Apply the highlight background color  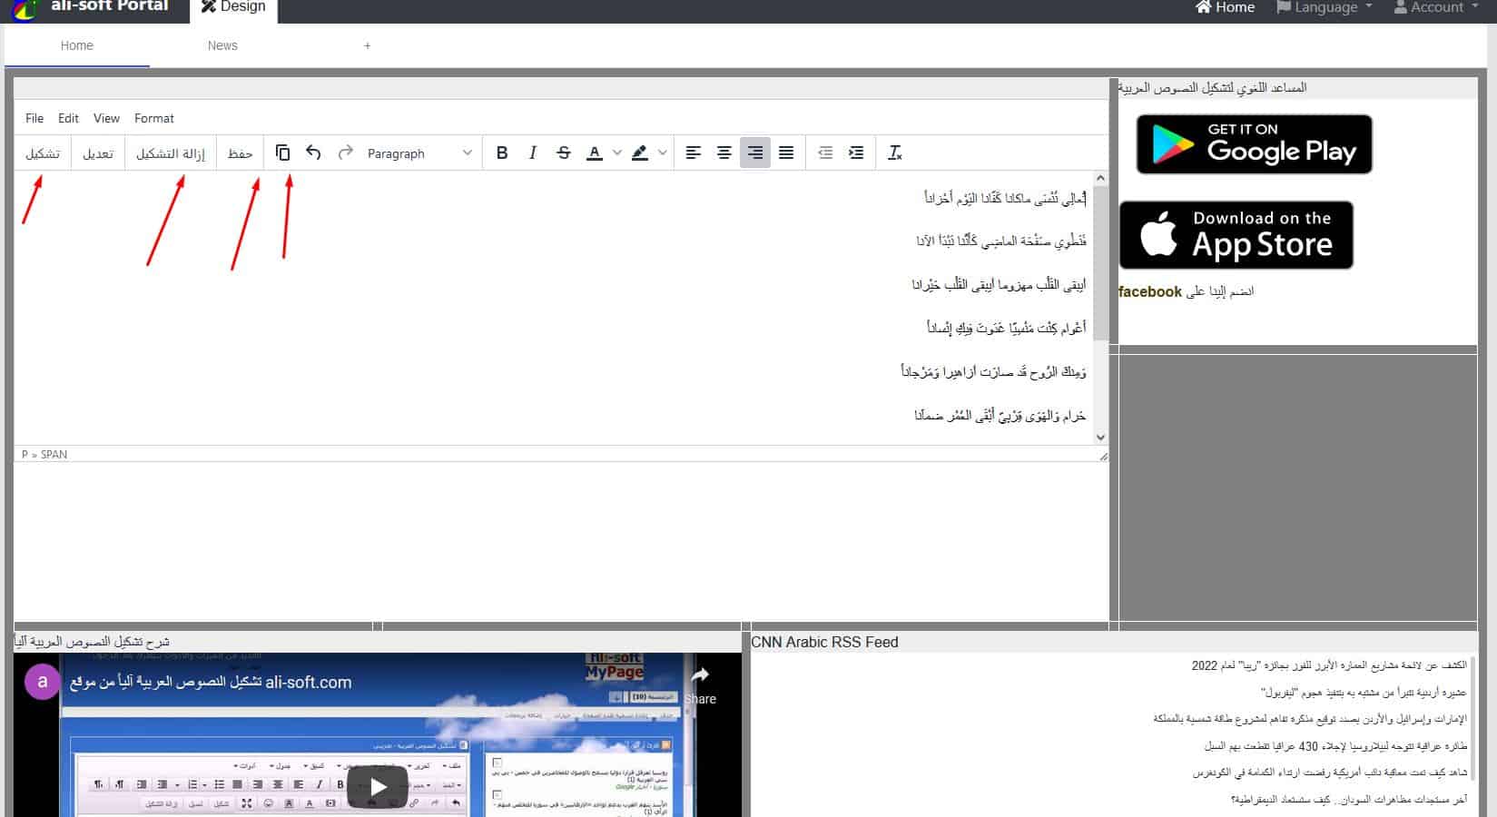[640, 153]
